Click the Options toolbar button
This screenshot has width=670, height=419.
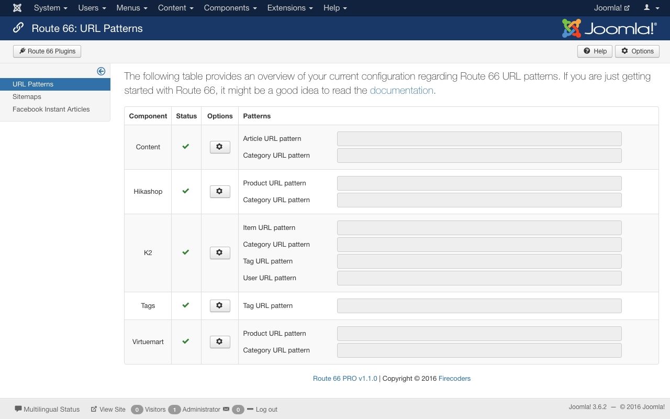[637, 51]
